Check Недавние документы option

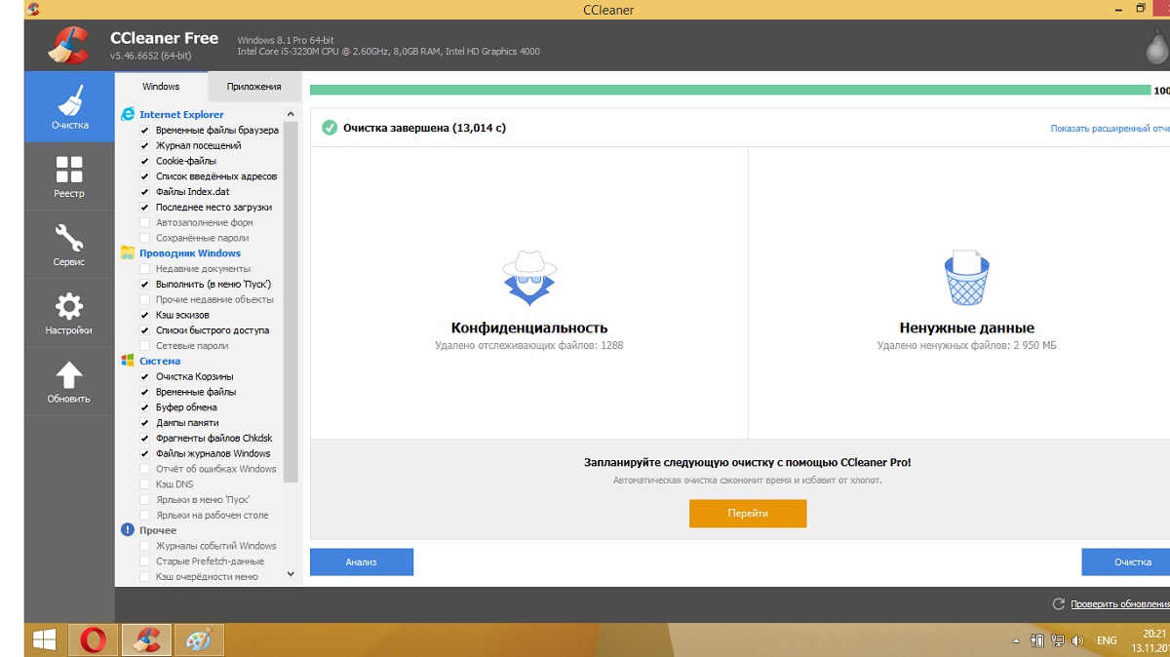pos(145,268)
